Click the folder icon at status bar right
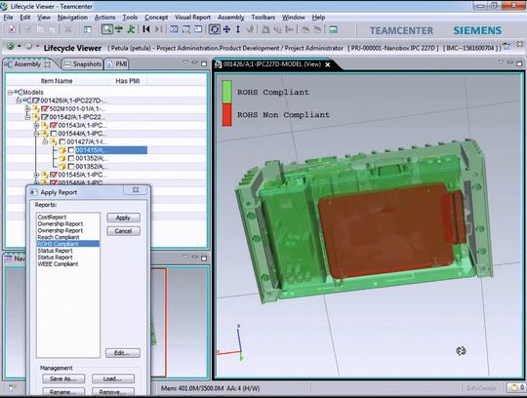The height and width of the screenshot is (398, 527). tap(513, 388)
